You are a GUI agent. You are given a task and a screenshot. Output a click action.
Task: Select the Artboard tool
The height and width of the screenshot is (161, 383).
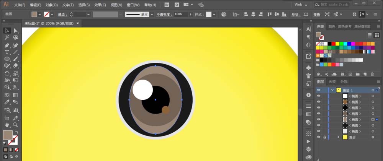[7, 118]
